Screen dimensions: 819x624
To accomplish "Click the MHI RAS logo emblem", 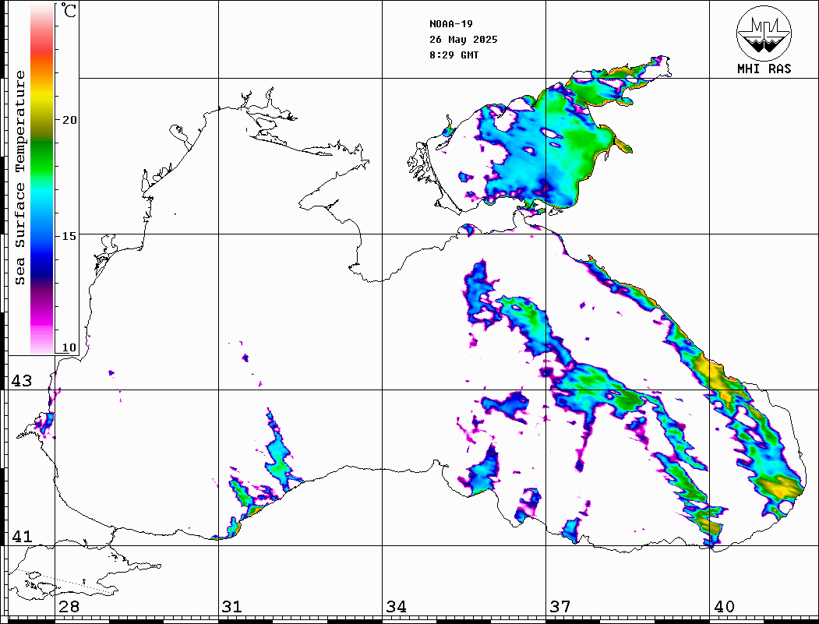I will tap(764, 33).
